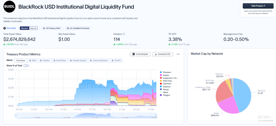Click the U.S. Qualified Purchaser tag
This screenshot has height=126, width=276.
coord(78,28)
